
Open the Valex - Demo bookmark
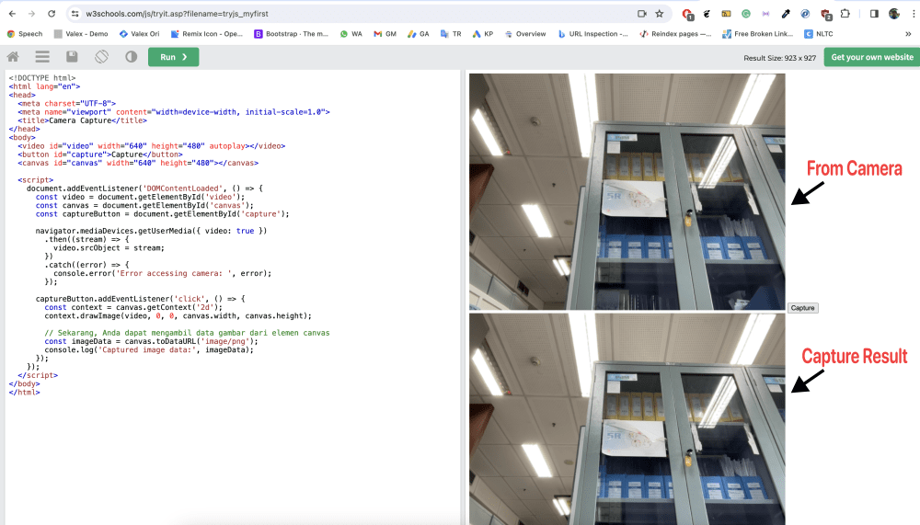pos(81,34)
